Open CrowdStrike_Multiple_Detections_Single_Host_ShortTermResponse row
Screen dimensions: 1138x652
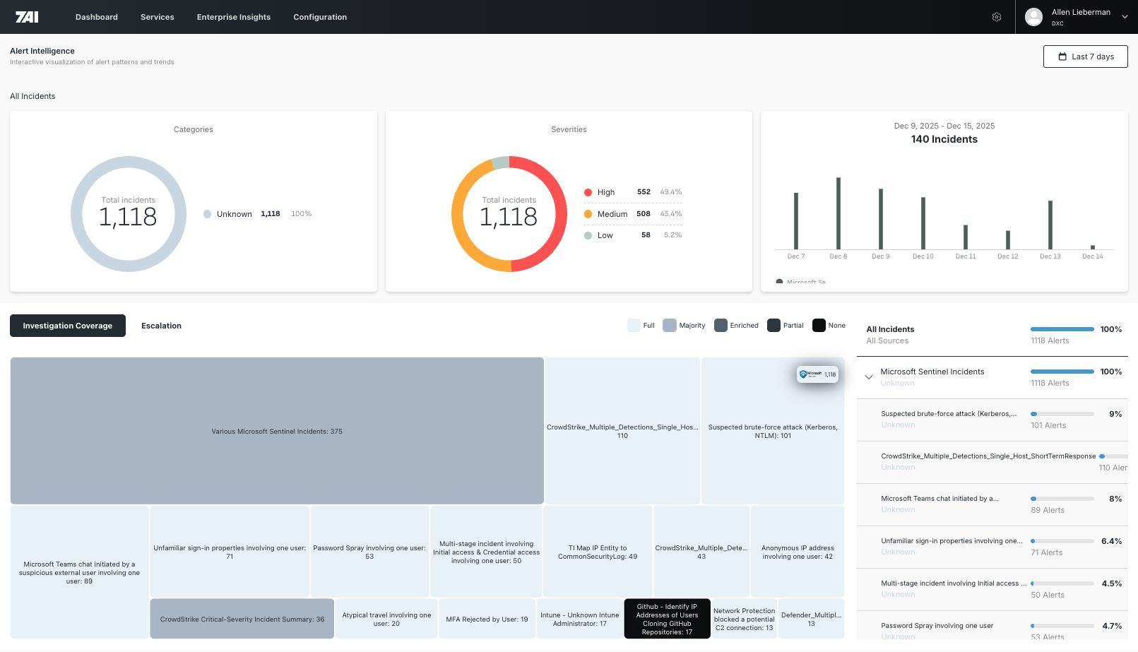992,462
